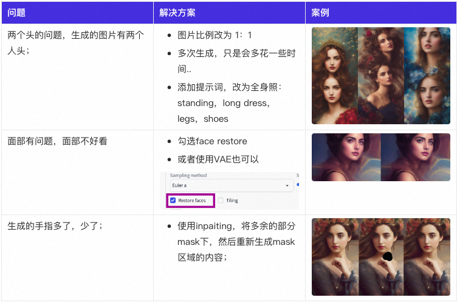Screen dimensions: 457x303
Task: Open the inpainting finger-fix example image
Action: pos(381,257)
